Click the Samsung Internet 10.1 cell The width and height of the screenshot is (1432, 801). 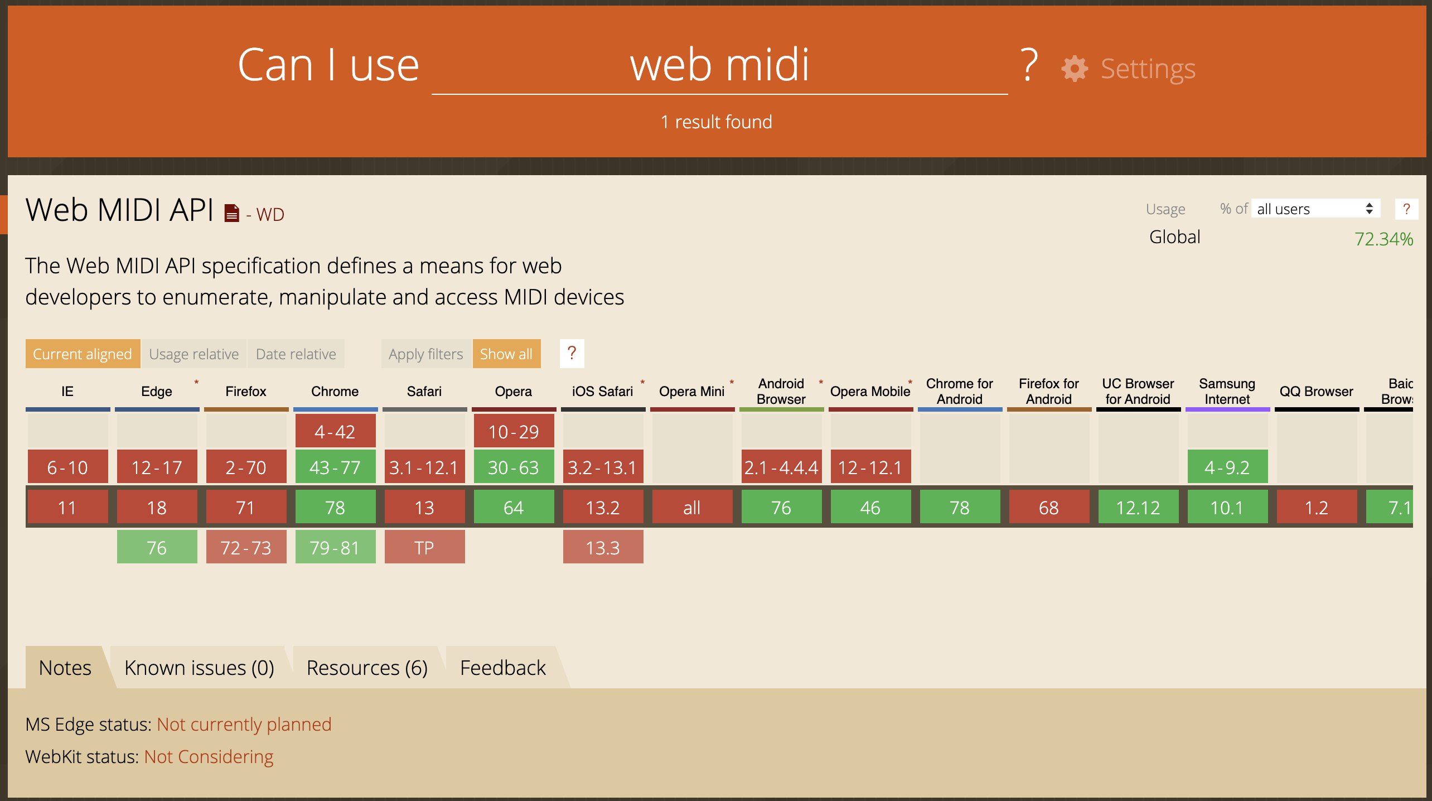click(x=1227, y=507)
